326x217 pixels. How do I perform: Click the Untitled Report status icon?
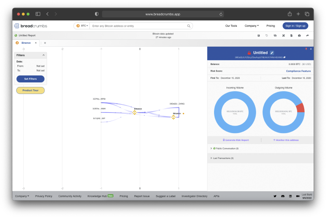(16, 35)
